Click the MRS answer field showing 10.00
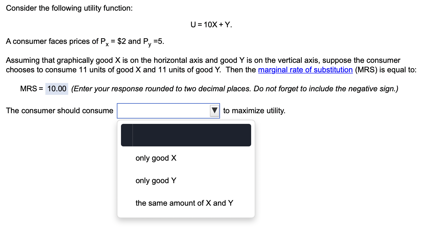The image size is (424, 227). 56,88
